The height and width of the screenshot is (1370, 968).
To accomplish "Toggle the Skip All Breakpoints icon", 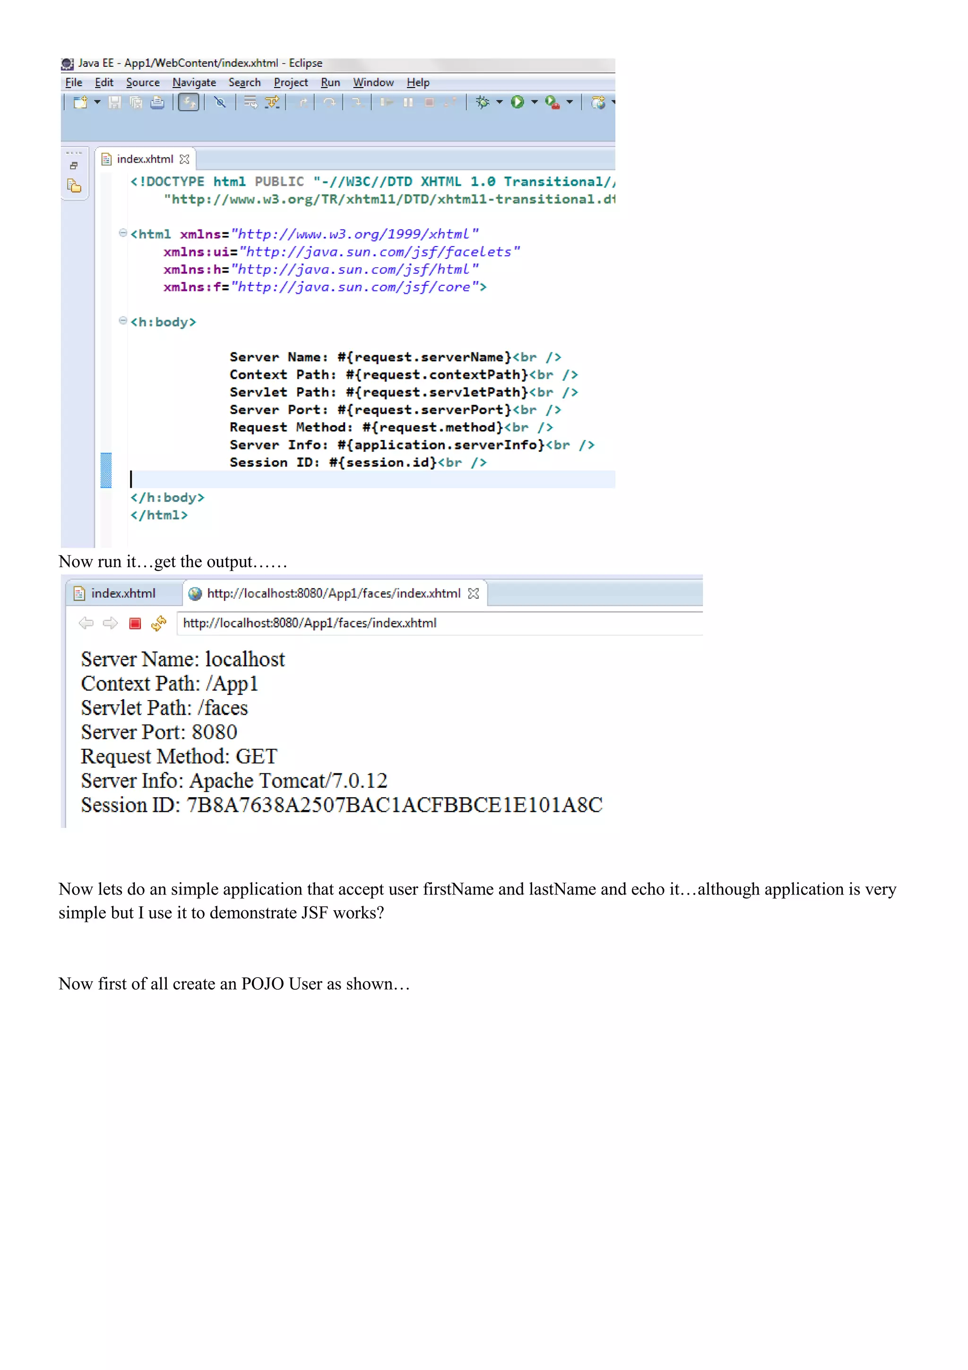I will (x=220, y=103).
